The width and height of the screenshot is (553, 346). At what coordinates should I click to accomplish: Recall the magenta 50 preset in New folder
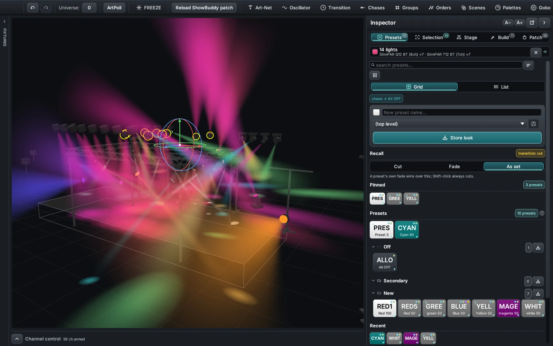[508, 308]
